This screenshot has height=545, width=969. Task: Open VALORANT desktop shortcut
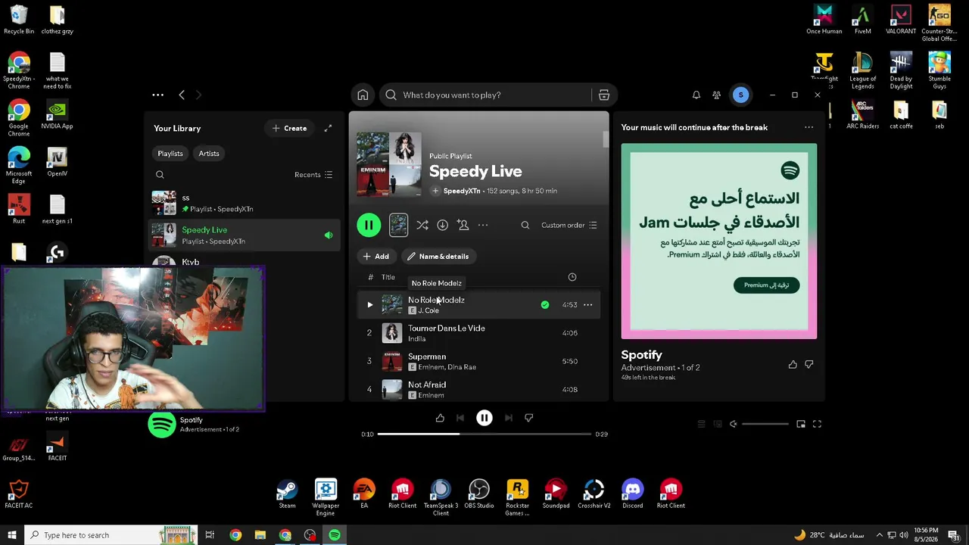point(901,20)
